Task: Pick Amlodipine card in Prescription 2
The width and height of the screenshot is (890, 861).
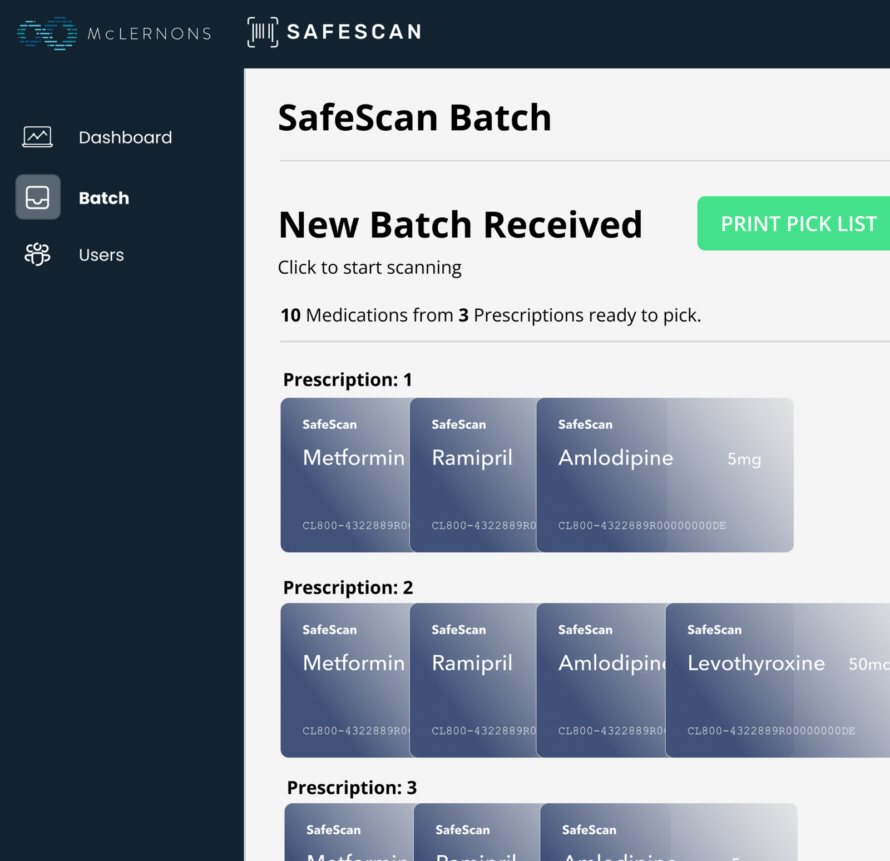Action: pyautogui.click(x=601, y=680)
